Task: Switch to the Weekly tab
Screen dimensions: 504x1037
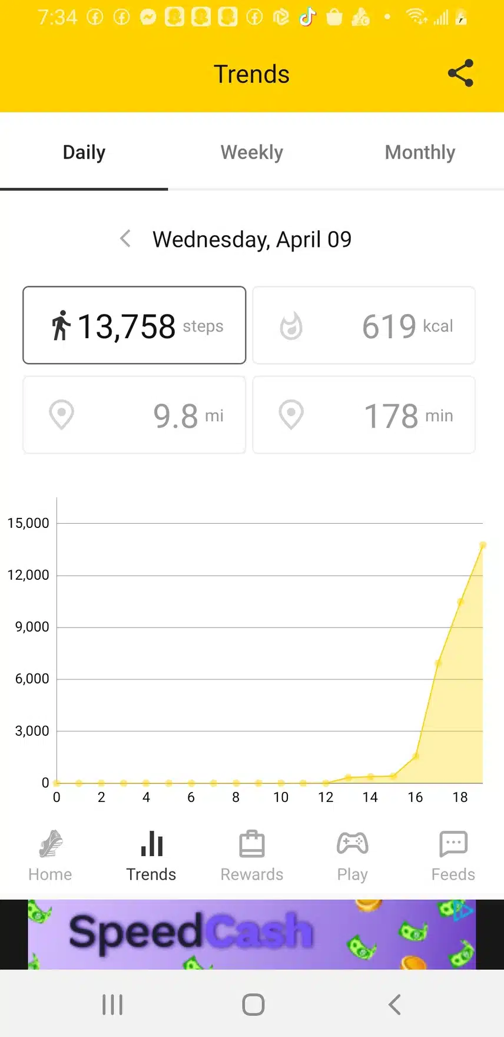Action: [x=252, y=152]
